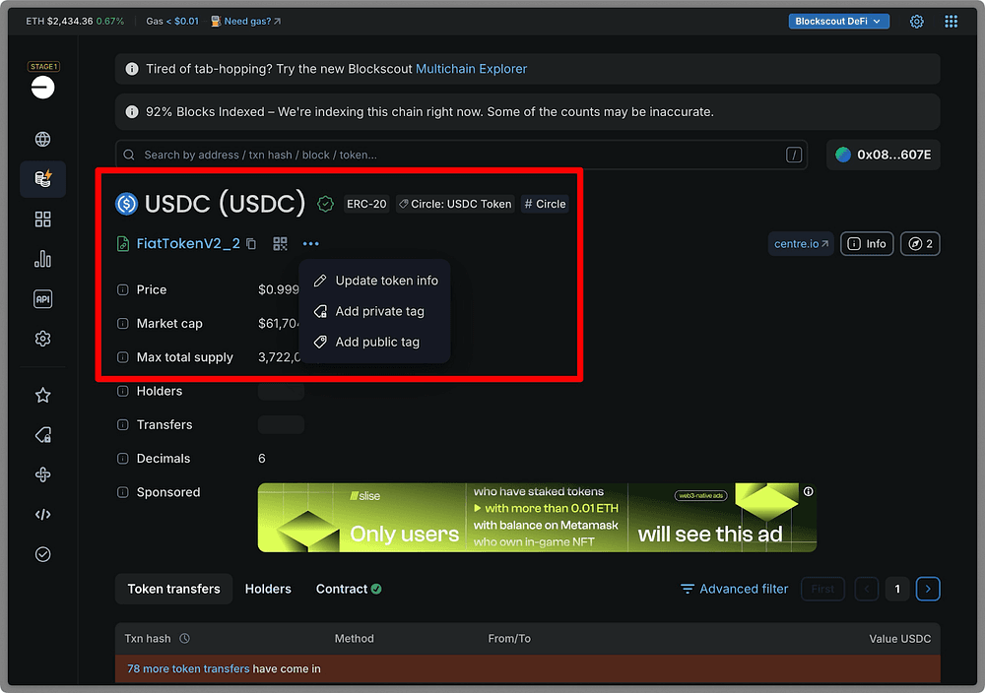985x693 pixels.
Task: Click the explorers button showing 2
Action: pos(920,243)
